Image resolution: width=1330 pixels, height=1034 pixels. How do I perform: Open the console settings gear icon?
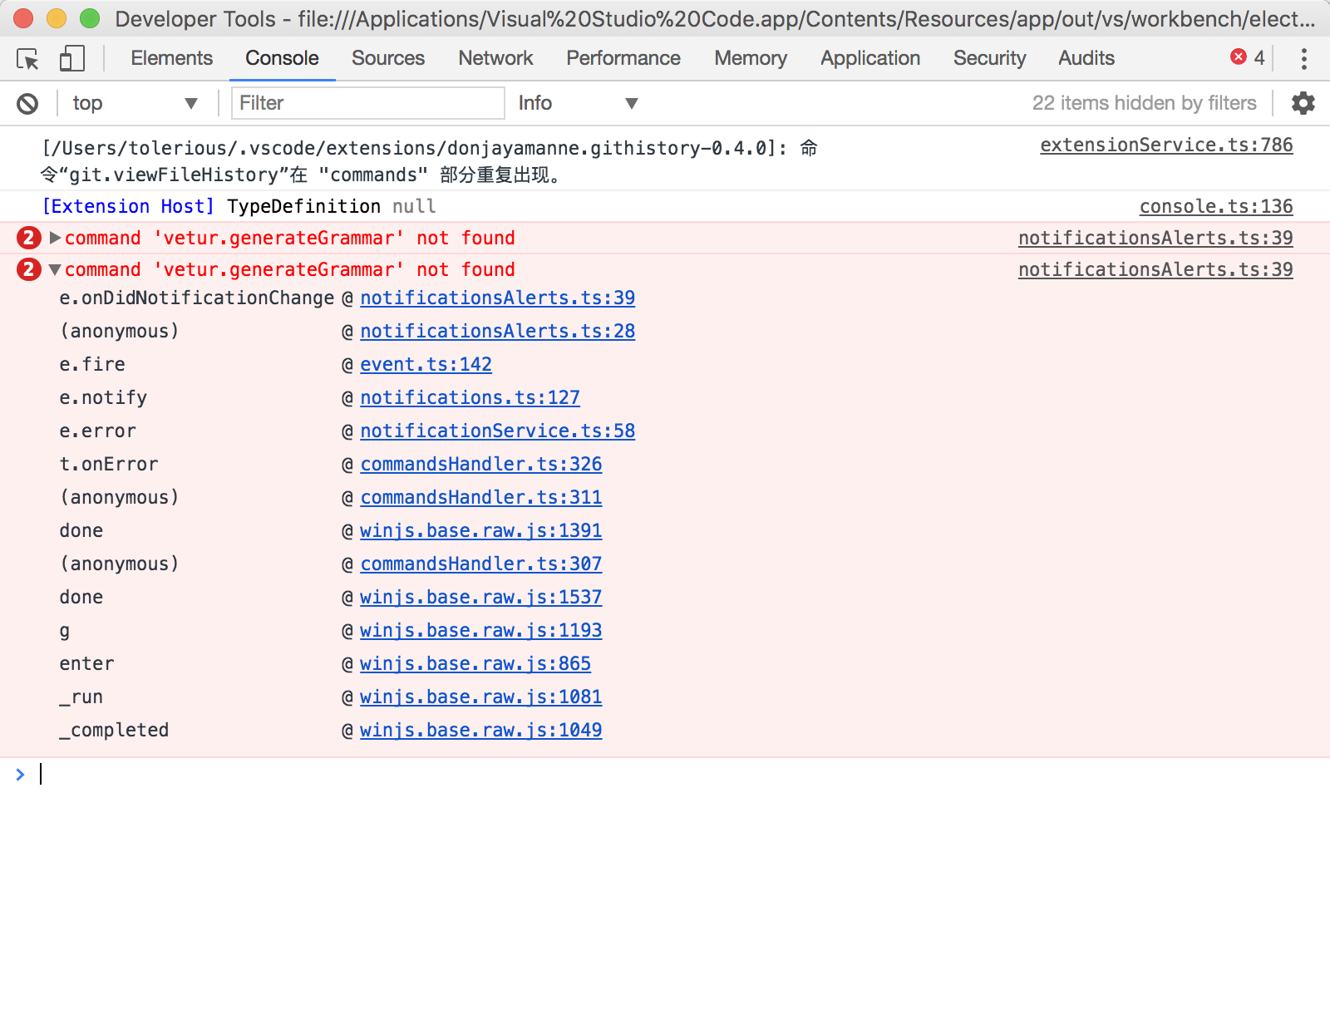point(1303,103)
